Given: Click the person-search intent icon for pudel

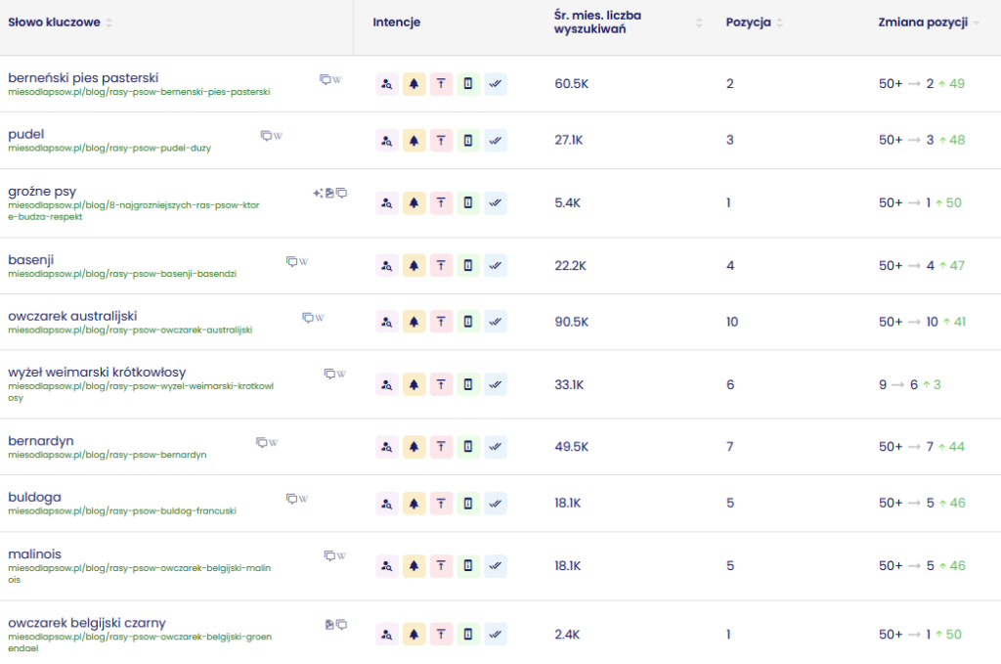Looking at the screenshot, I should pos(386,141).
